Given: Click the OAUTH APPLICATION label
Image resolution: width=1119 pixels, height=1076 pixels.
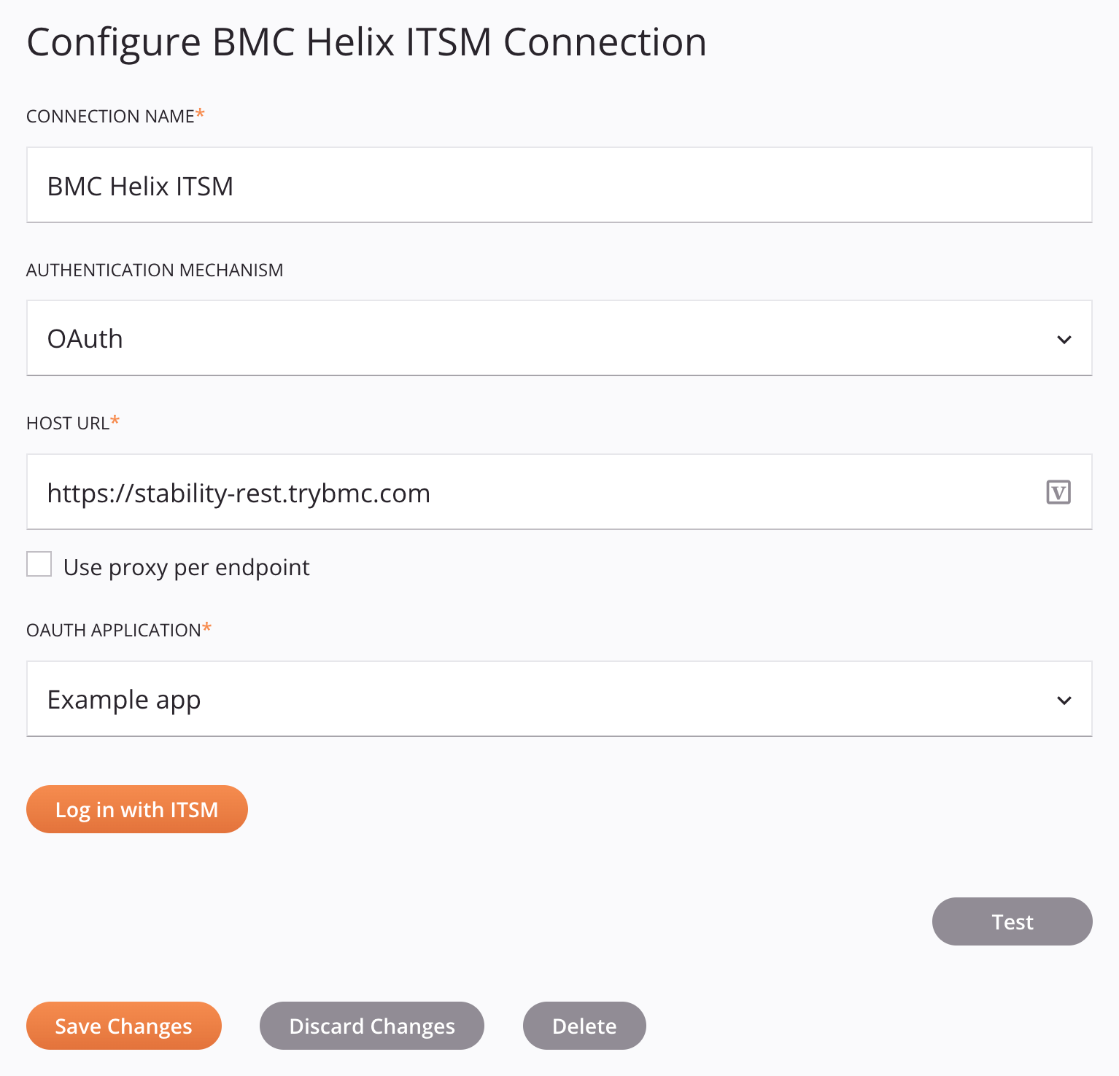Looking at the screenshot, I should (114, 631).
